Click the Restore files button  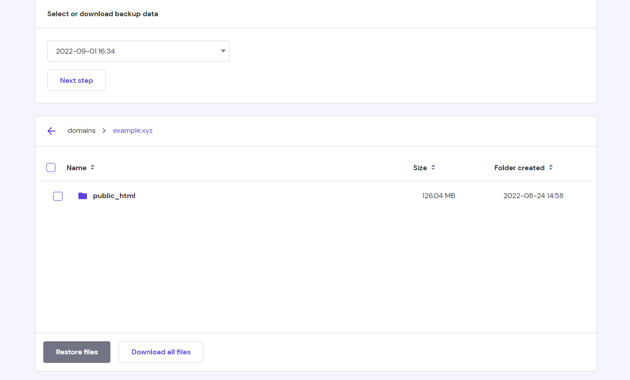click(x=77, y=352)
